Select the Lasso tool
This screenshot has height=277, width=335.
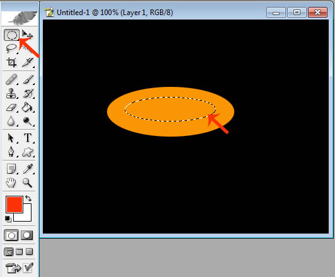pyautogui.click(x=11, y=48)
